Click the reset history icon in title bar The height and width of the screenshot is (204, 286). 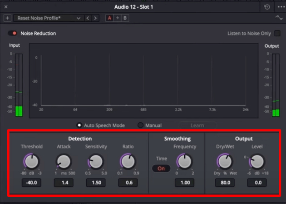(x=267, y=7)
